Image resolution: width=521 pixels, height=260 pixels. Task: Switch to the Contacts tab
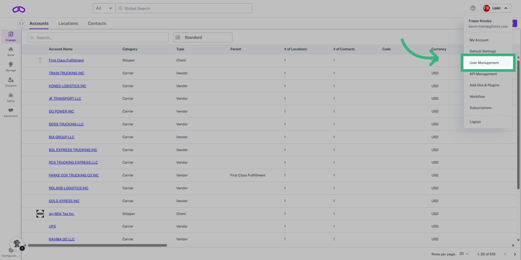(x=97, y=23)
